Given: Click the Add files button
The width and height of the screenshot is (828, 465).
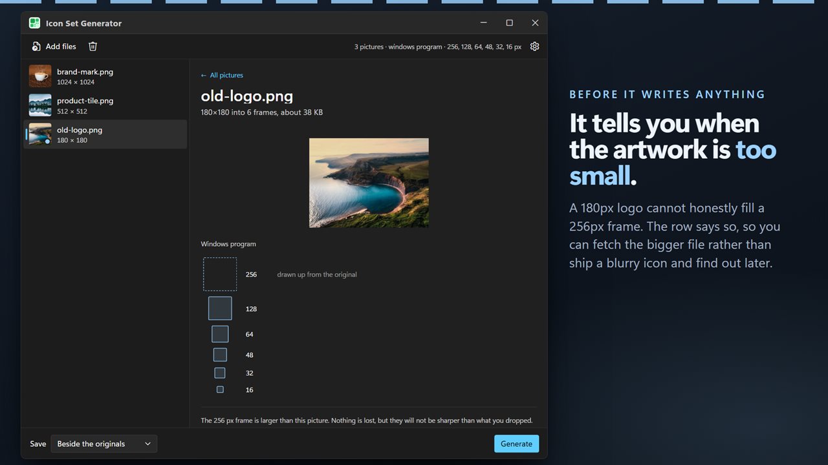Looking at the screenshot, I should 54,46.
